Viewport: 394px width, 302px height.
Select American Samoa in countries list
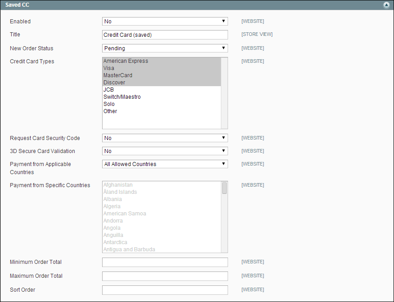click(x=162, y=214)
